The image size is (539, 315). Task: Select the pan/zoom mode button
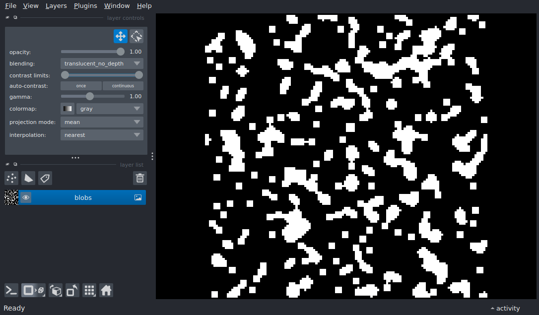click(120, 36)
